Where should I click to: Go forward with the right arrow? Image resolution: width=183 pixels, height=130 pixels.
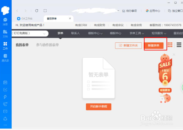[x=25, y=11]
